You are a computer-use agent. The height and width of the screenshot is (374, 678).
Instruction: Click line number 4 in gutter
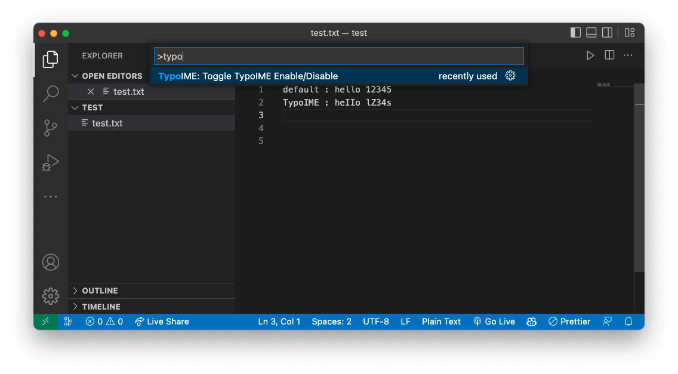coord(261,128)
